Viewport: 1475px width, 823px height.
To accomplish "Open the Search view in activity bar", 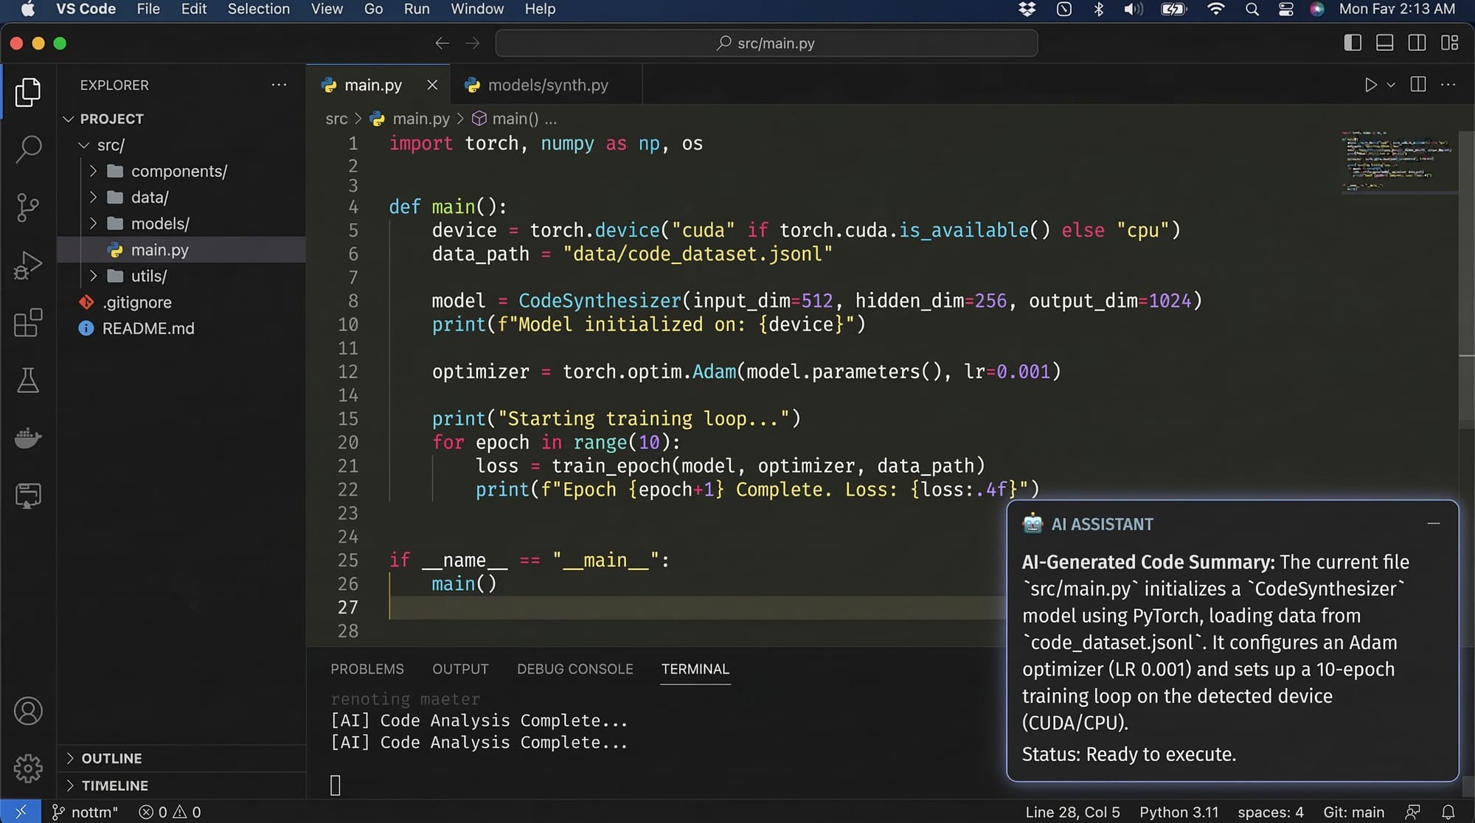I will click(x=28, y=149).
